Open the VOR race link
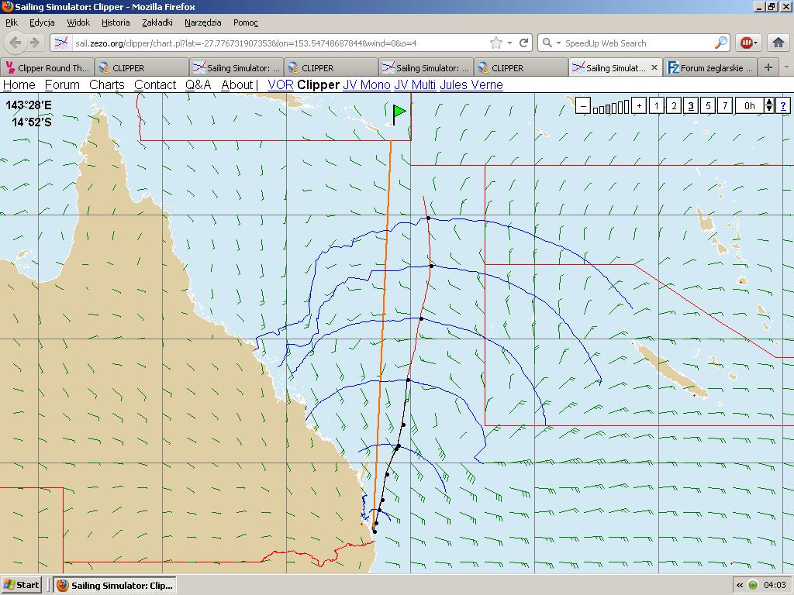 tap(280, 85)
